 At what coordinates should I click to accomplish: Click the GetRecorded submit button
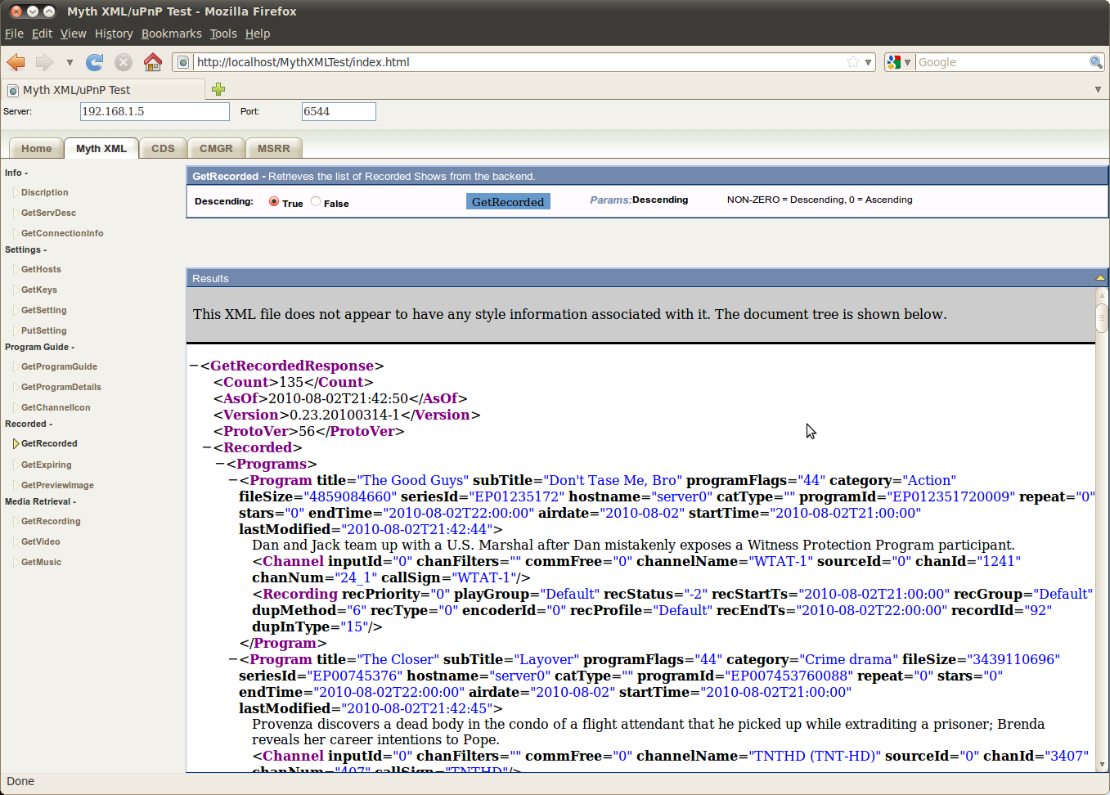click(x=508, y=201)
